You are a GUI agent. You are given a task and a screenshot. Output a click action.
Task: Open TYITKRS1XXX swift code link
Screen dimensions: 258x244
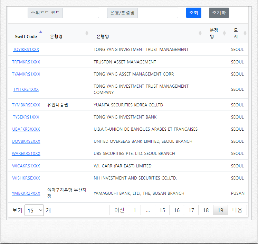click(x=26, y=89)
